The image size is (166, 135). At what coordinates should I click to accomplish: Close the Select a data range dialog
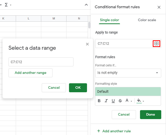pyautogui.click(x=87, y=44)
